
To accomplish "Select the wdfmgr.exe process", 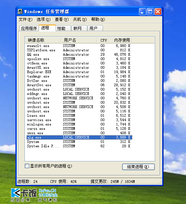I will pyautogui.click(x=79, y=94).
